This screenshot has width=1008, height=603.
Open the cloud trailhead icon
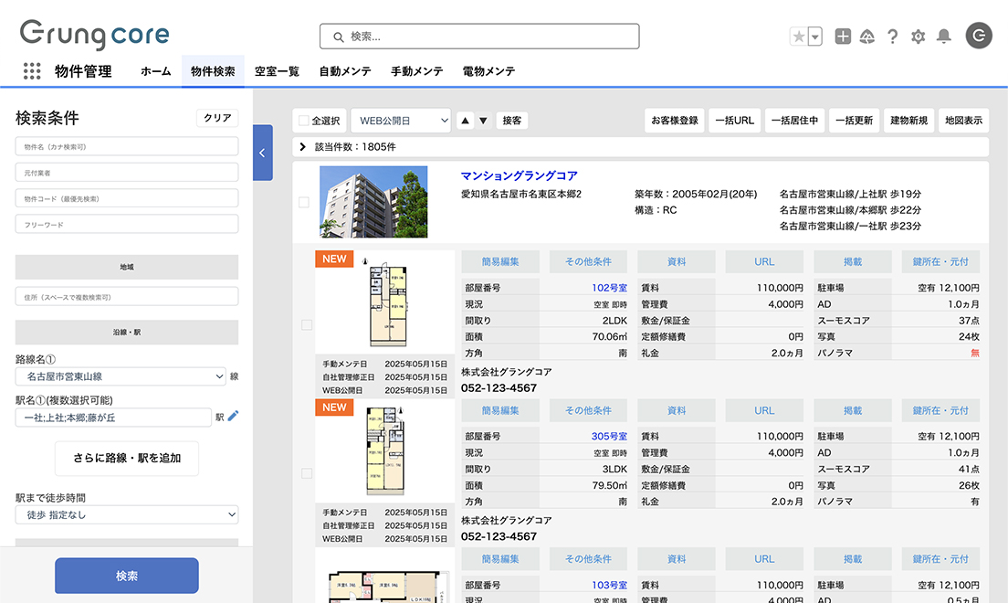coord(867,37)
